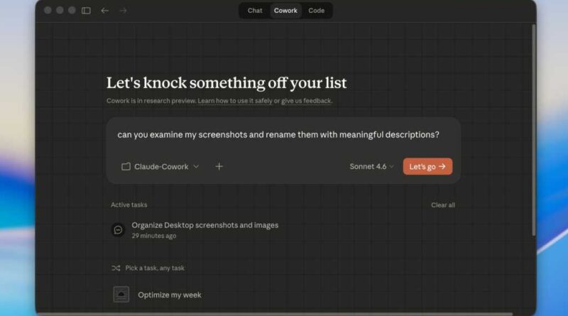
Task: Open the Organize Desktop screenshots and images task
Action: coord(204,225)
